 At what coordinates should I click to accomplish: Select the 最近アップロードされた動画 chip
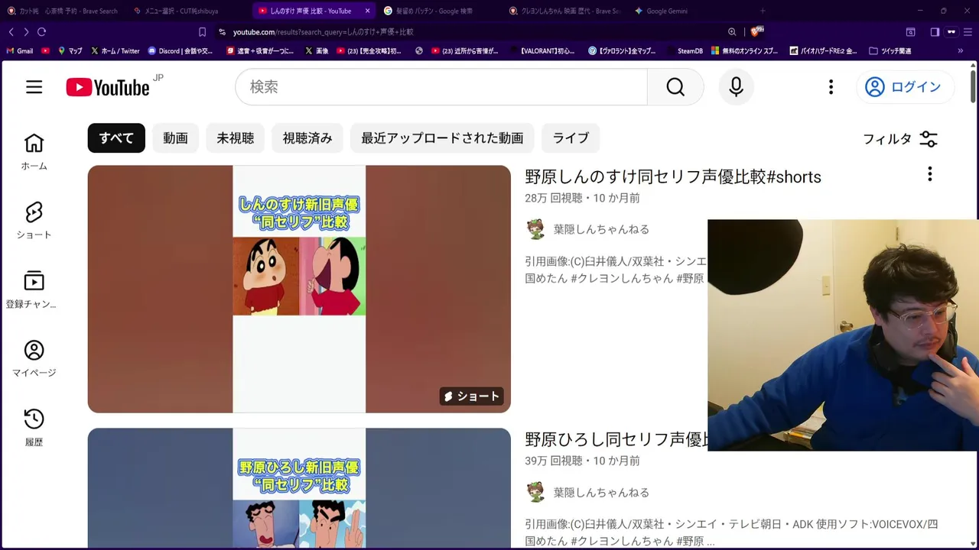coord(442,138)
